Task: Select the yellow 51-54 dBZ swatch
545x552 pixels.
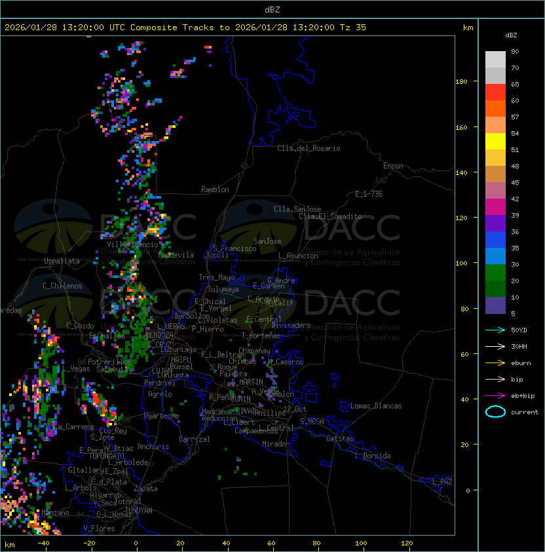Action: coord(495,142)
